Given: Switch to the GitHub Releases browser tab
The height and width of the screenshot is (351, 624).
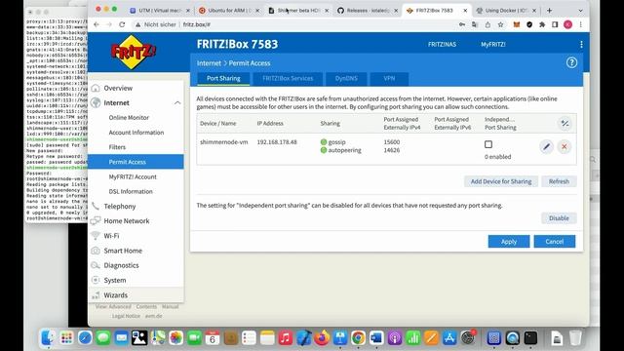Looking at the screenshot, I should point(367,11).
